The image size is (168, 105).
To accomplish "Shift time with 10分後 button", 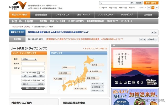I will (39, 84).
